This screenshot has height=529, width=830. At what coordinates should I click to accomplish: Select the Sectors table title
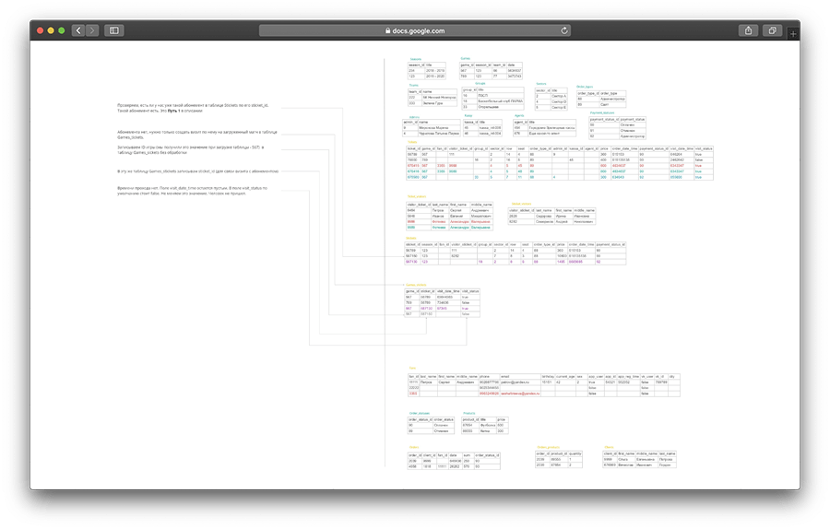coord(541,83)
